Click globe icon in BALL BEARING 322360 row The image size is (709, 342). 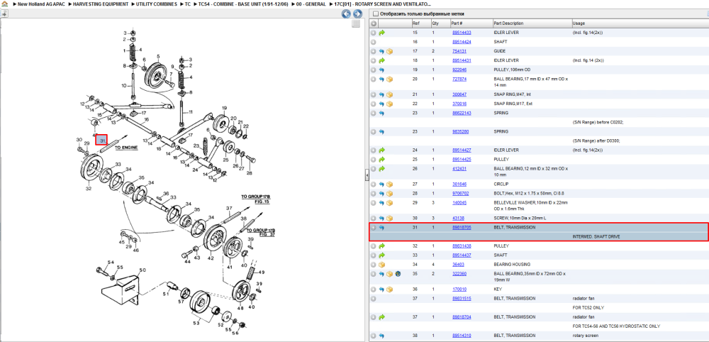click(x=398, y=274)
